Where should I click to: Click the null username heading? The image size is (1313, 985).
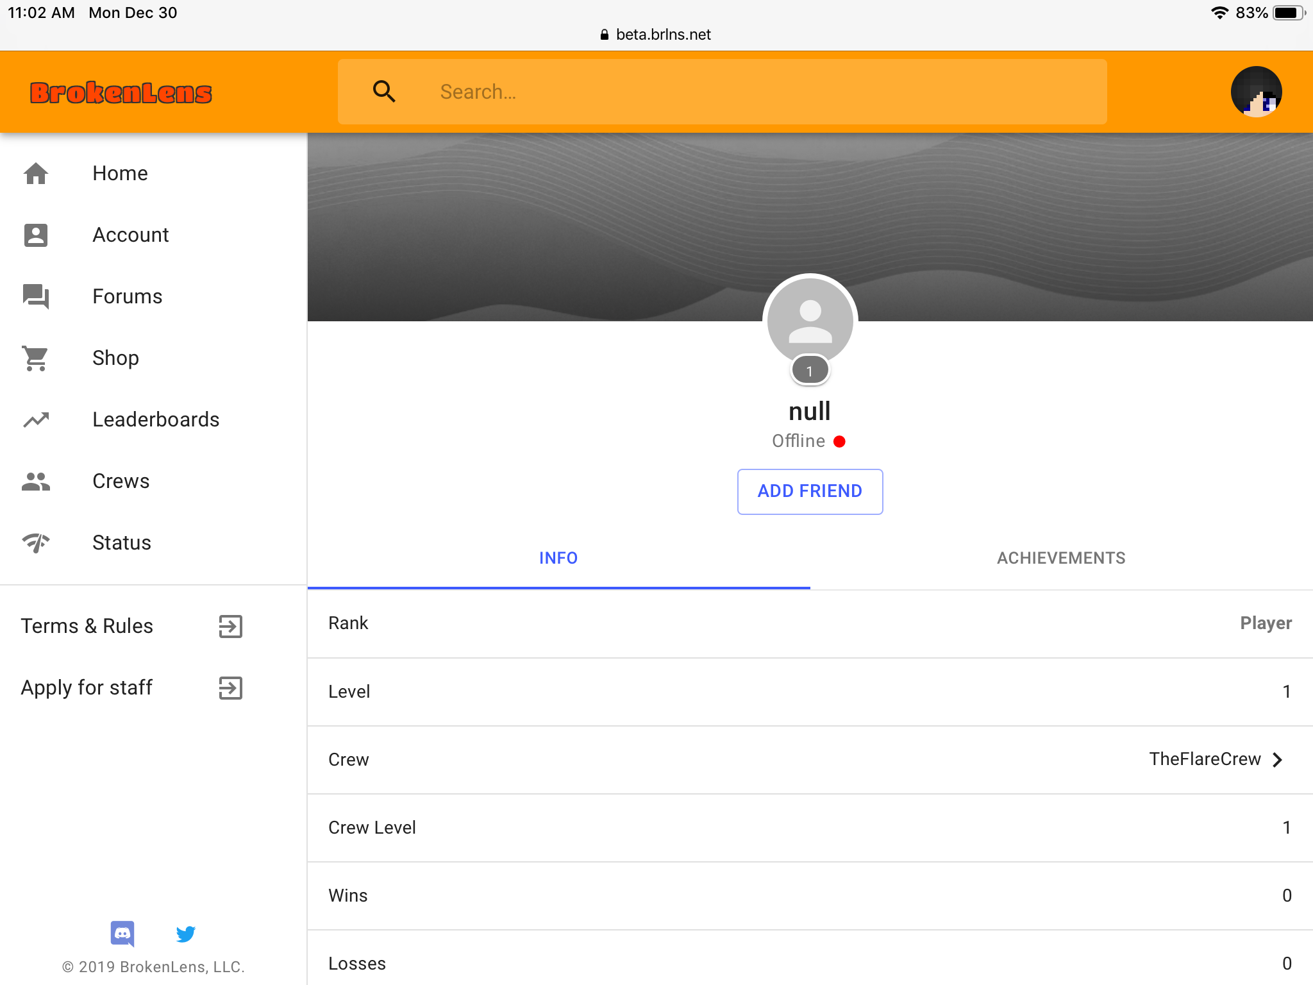pyautogui.click(x=810, y=411)
